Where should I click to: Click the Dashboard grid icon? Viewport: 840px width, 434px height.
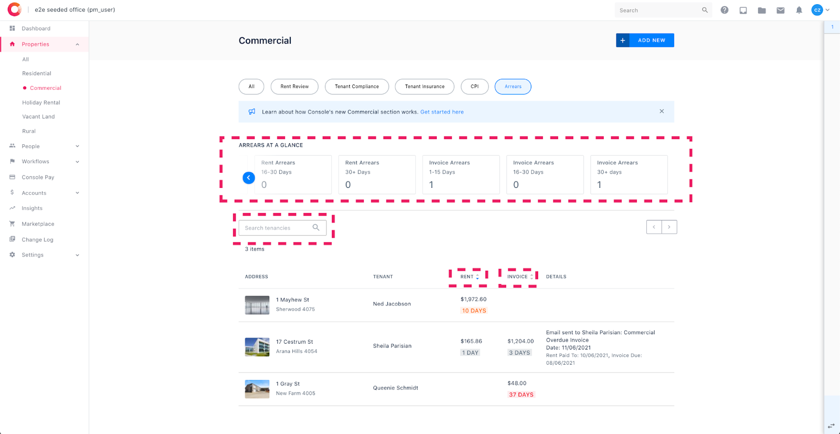pos(12,28)
